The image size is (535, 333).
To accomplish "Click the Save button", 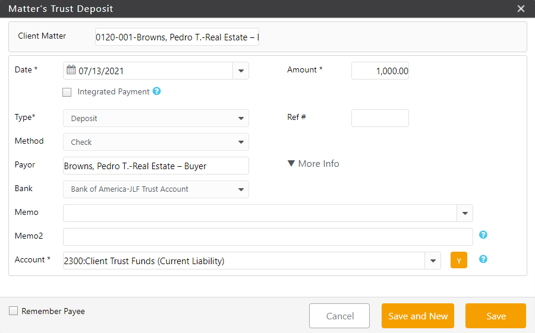I will (x=495, y=316).
